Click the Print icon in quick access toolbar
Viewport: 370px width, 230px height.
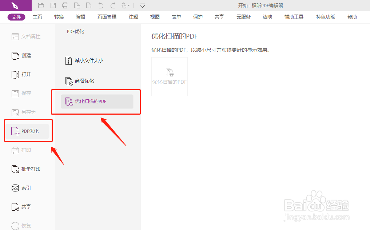point(65,5)
